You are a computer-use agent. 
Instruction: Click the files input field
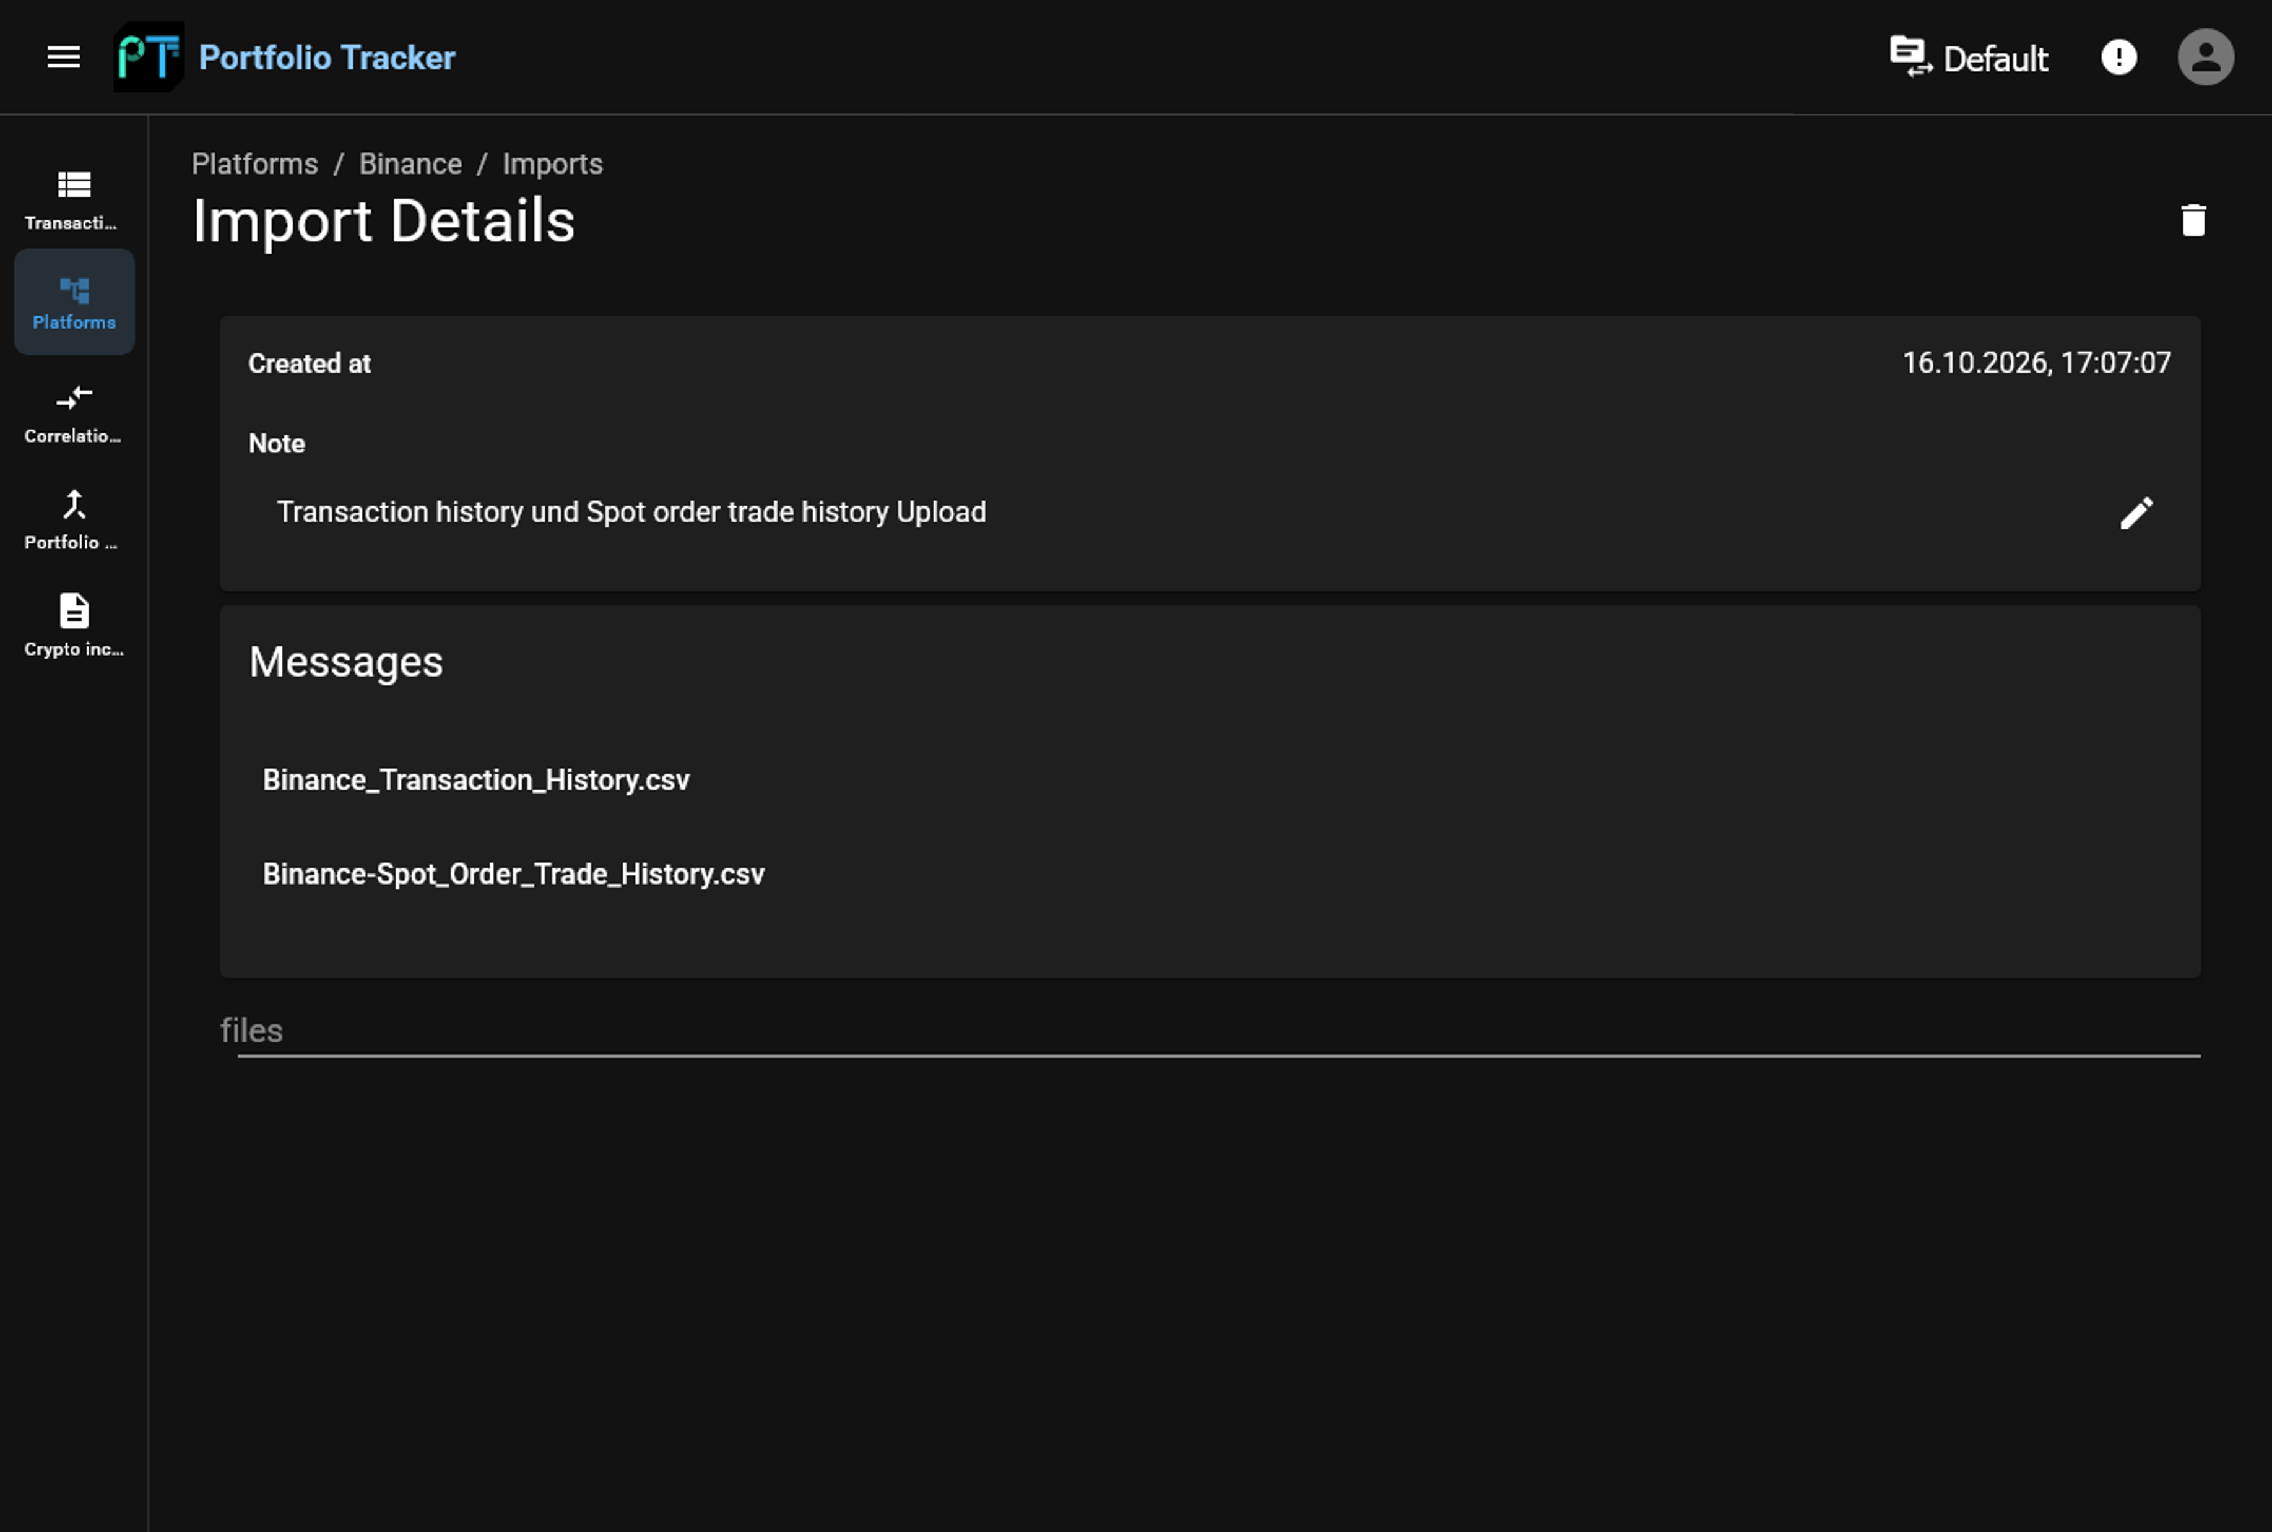point(1210,1032)
